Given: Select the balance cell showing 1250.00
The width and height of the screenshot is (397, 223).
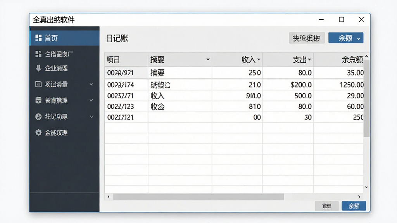Looking at the screenshot, I should [338, 85].
